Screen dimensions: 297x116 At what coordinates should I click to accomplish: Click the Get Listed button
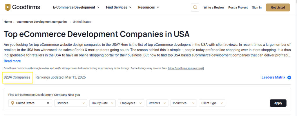(278, 8)
